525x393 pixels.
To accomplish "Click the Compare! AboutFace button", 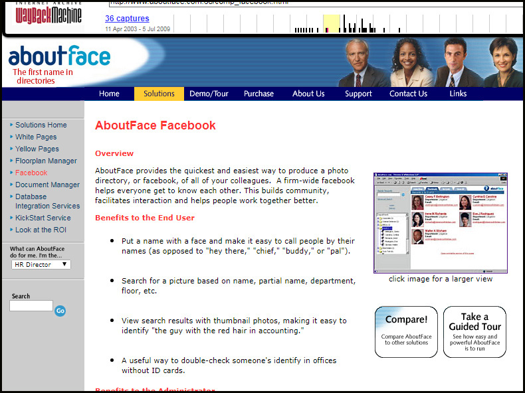I will pyautogui.click(x=406, y=331).
